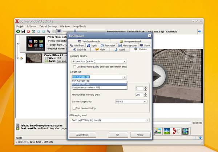Switch to the Videószerkesztés tab
The image size is (218, 152).
[x=89, y=41]
